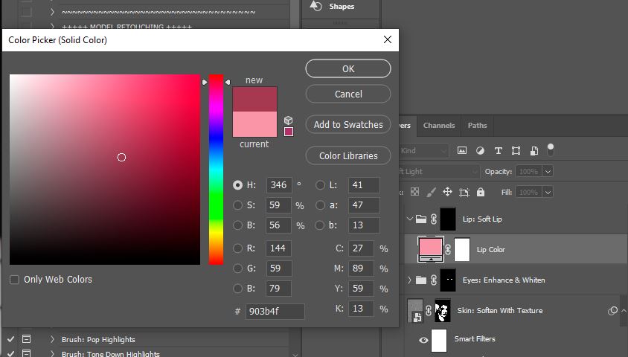Click the smart object filter icon
This screenshot has height=357, width=628.
coord(534,151)
